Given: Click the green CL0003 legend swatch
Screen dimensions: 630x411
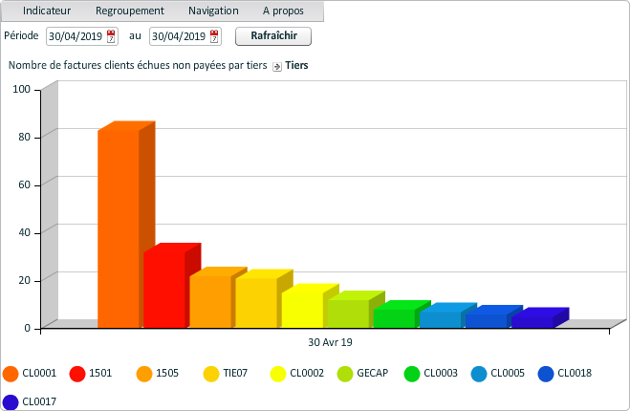Looking at the screenshot, I should point(412,374).
